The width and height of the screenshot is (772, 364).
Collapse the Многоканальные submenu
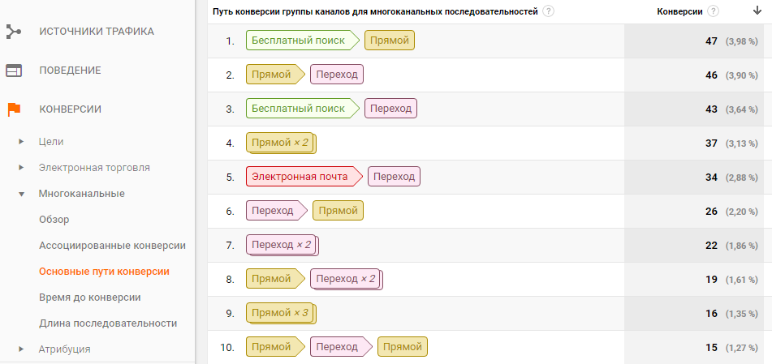(x=21, y=194)
